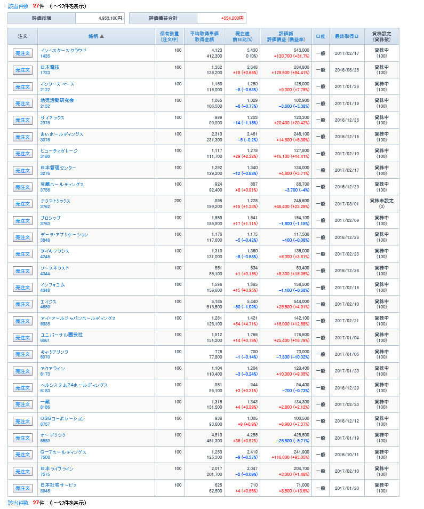Click profit value +130,700 (+31.7%)
This screenshot has height=509, width=424.
point(291,56)
